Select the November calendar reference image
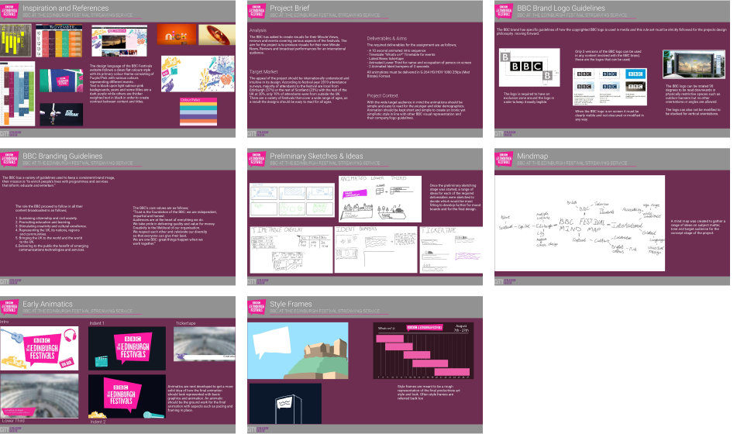The width and height of the screenshot is (737, 434). 59,41
